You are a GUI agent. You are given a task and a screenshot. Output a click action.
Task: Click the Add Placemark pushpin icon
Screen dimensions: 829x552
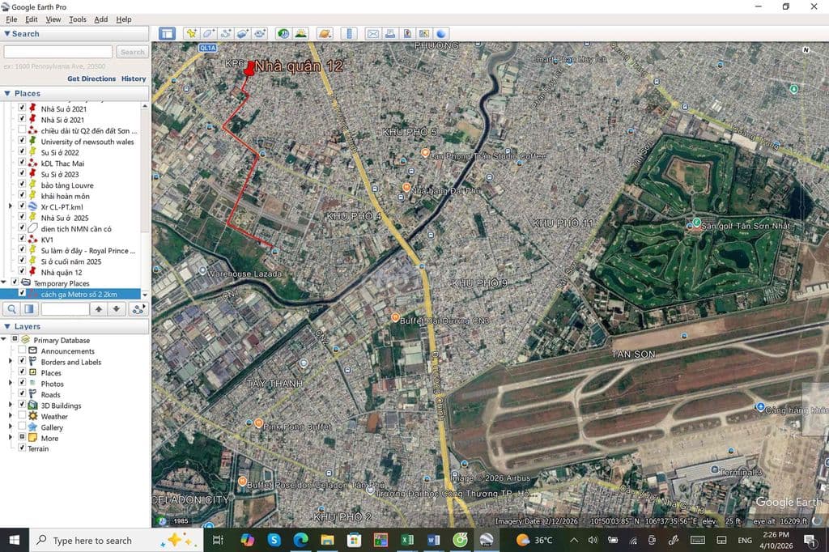tap(191, 34)
